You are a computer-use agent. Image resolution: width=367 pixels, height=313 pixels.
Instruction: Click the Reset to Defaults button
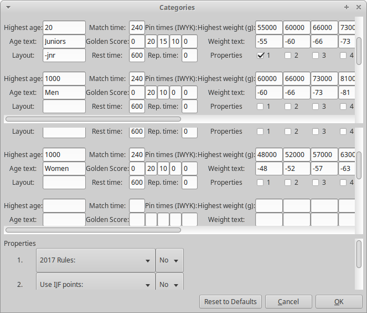pyautogui.click(x=230, y=302)
